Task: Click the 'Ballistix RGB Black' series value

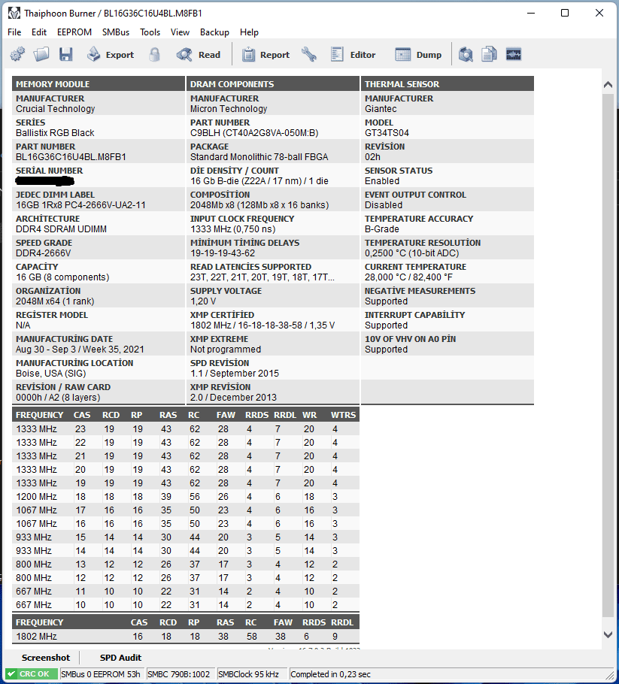Action: (x=55, y=133)
